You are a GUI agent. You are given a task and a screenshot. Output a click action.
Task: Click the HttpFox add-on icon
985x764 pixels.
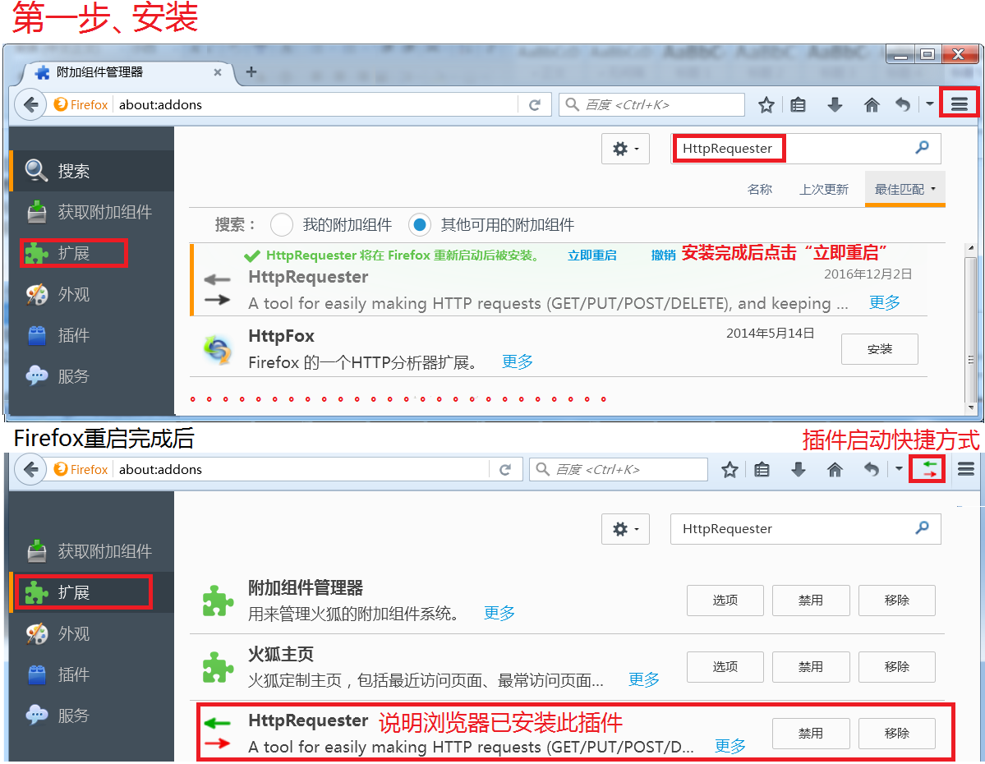[218, 348]
